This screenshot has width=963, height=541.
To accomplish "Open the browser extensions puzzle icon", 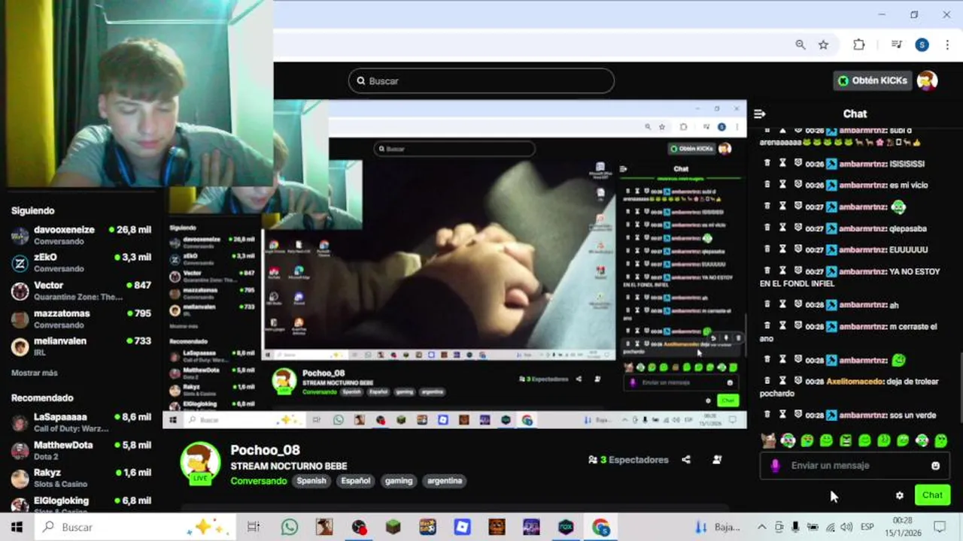I will pos(859,44).
